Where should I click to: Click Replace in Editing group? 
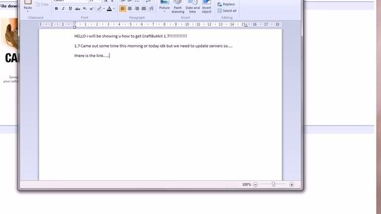(226, 4)
